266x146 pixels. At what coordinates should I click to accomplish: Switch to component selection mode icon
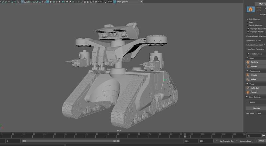click(x=259, y=9)
